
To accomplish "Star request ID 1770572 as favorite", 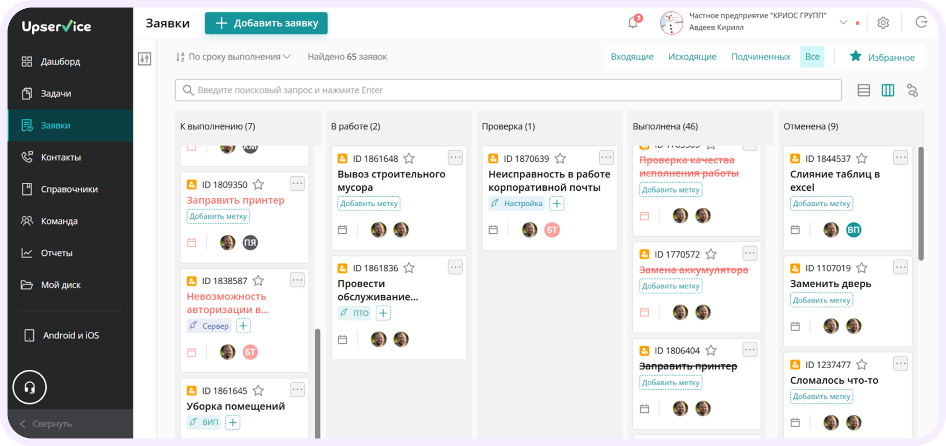I will [x=711, y=254].
